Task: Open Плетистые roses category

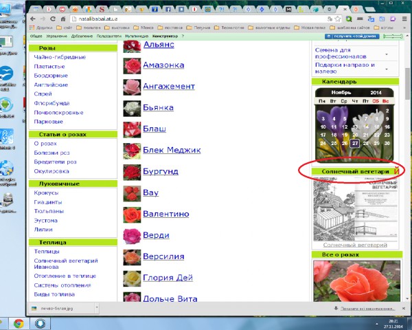Action: pos(49,66)
